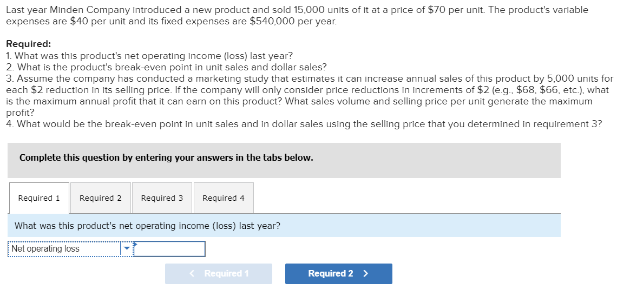
Task: Click the right chevron in Required 2 button
Action: [x=366, y=274]
